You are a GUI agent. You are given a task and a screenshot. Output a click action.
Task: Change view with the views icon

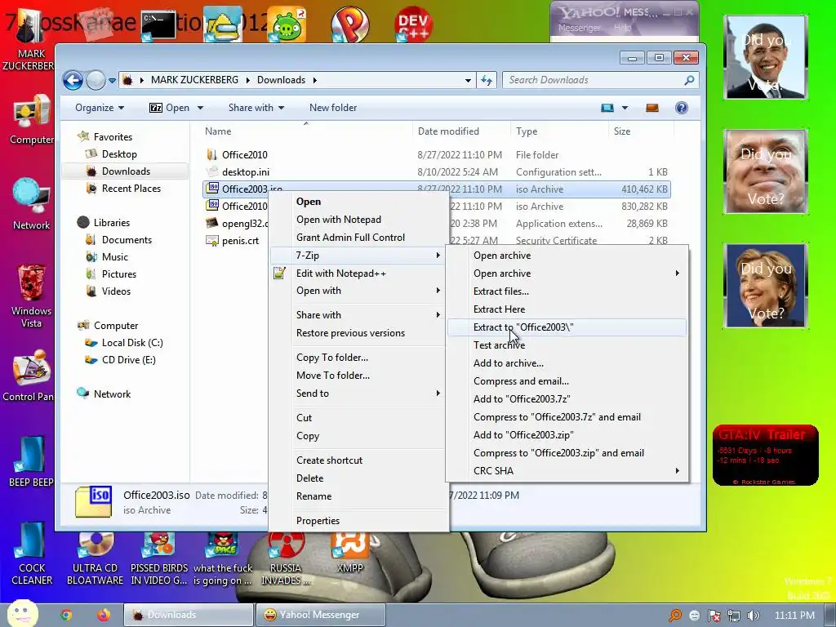tap(607, 108)
